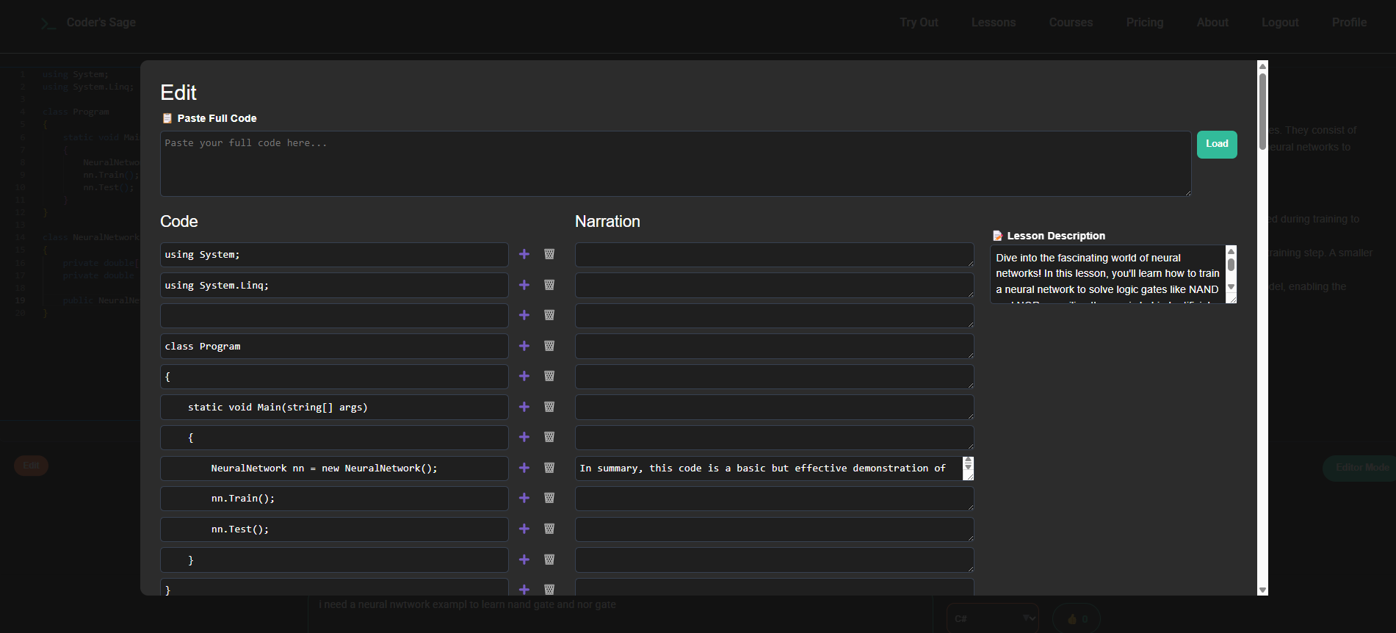Trash the empty third code line

pos(549,315)
